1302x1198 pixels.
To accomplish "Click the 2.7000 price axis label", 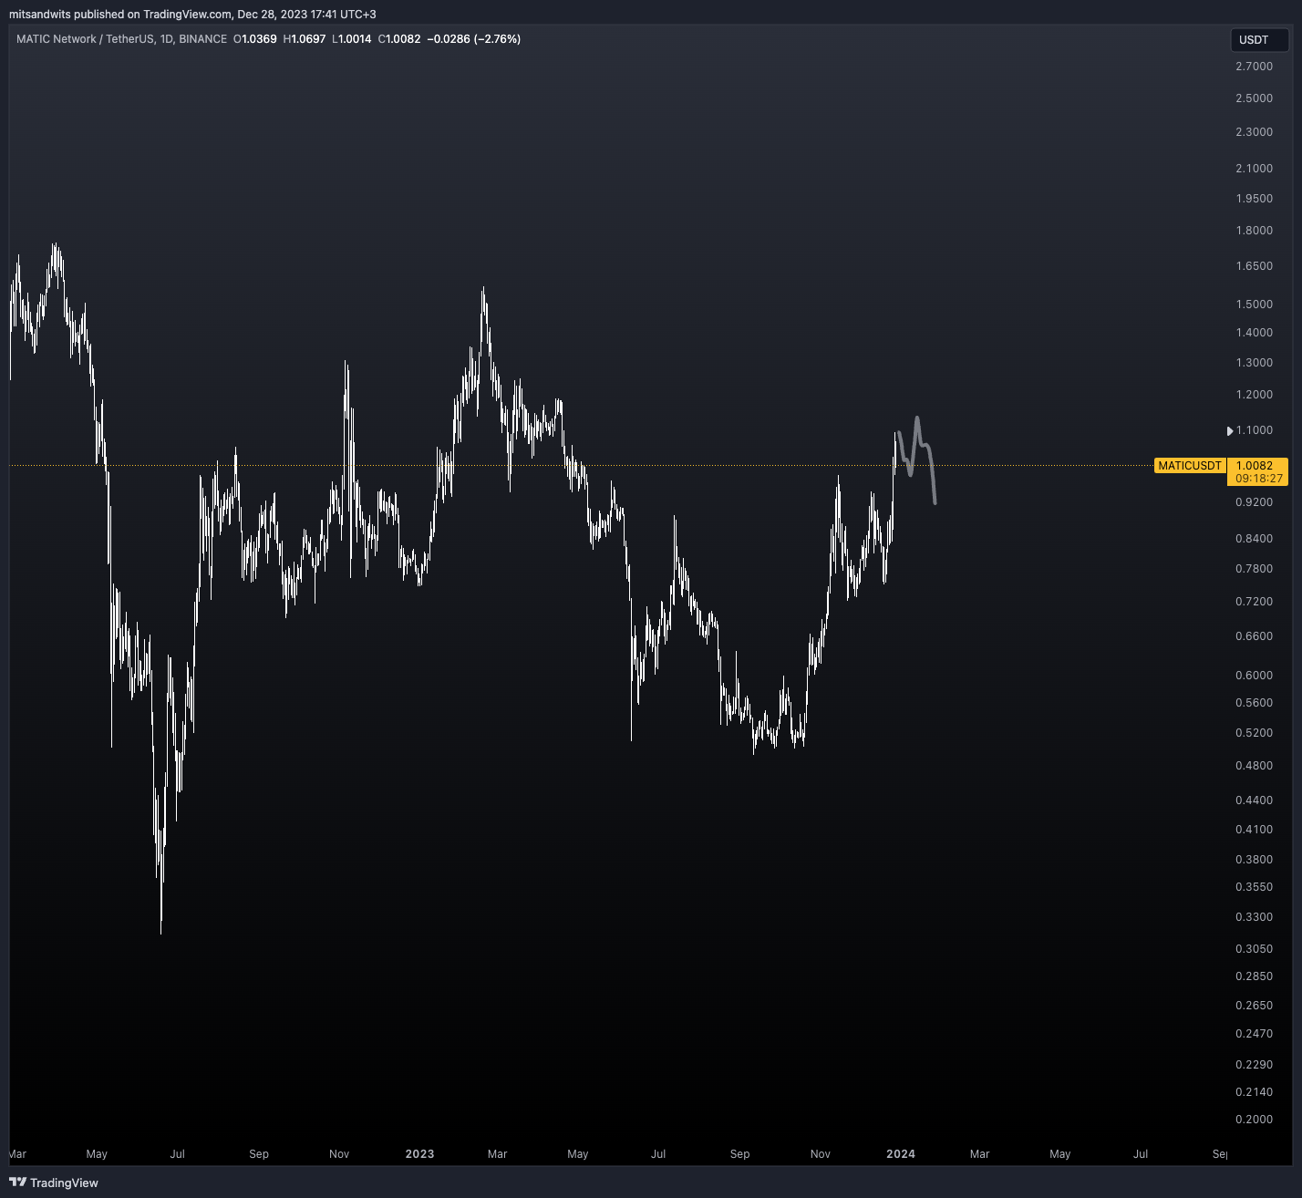I will click(x=1254, y=66).
